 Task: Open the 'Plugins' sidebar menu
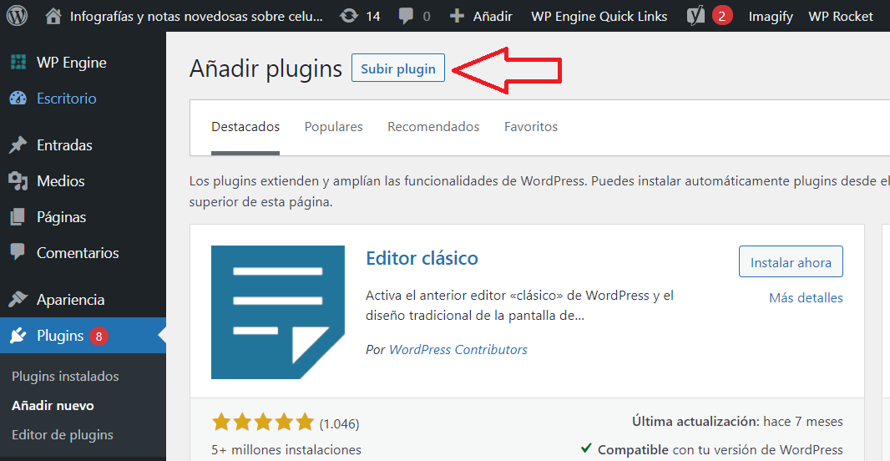(x=60, y=336)
